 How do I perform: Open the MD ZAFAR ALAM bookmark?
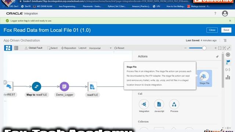[43, 7]
